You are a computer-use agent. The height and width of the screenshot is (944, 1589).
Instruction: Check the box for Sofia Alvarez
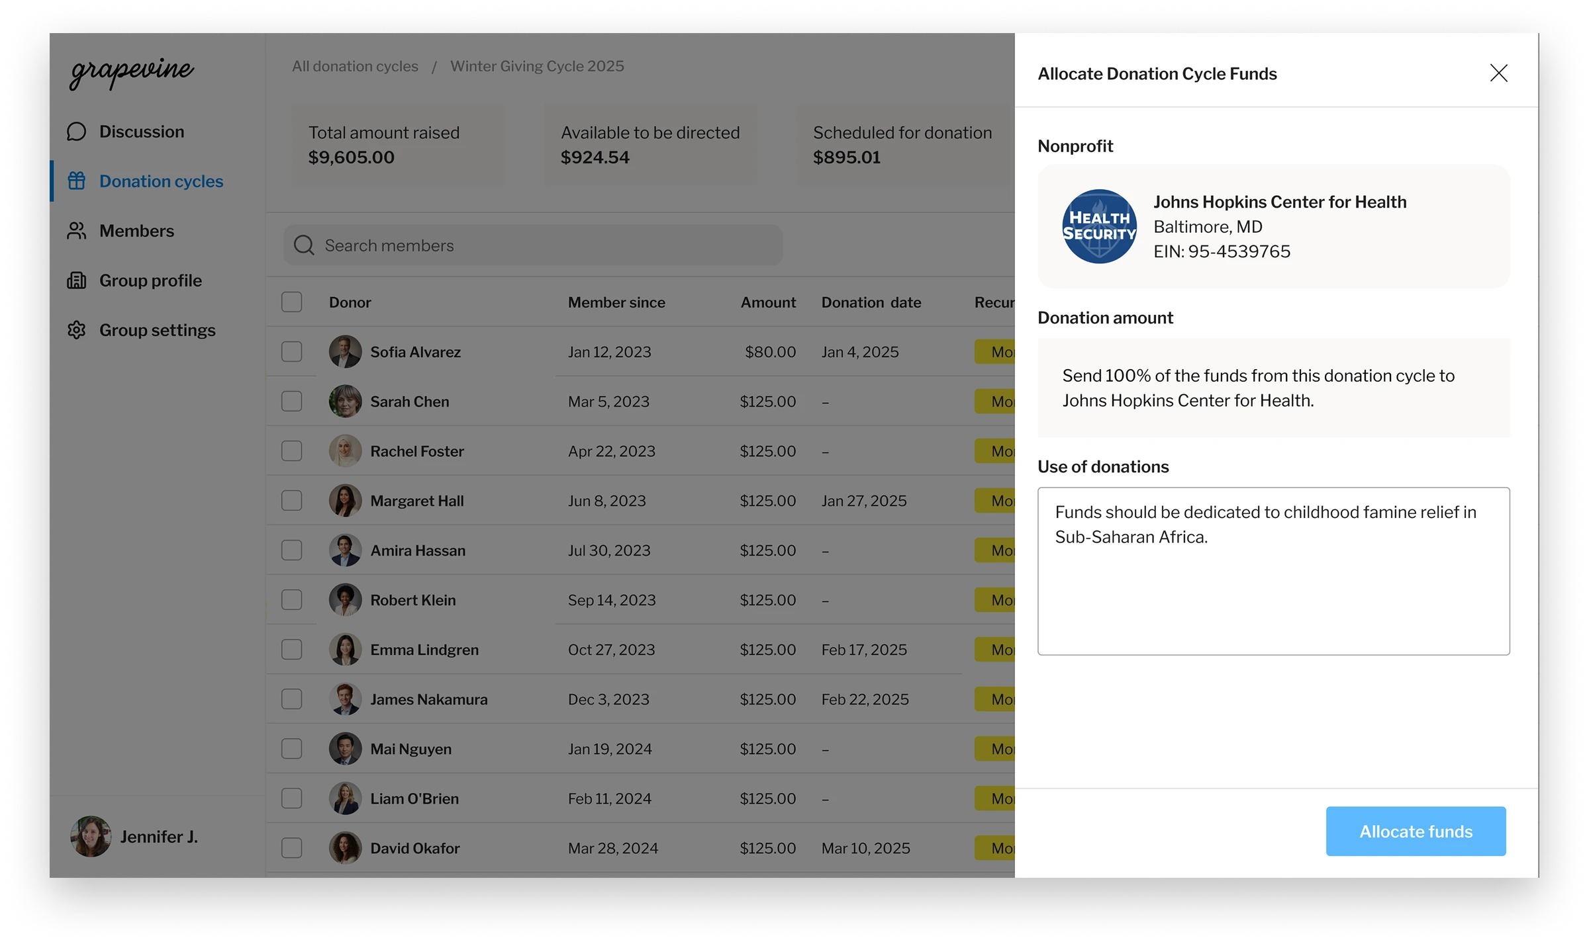(291, 351)
